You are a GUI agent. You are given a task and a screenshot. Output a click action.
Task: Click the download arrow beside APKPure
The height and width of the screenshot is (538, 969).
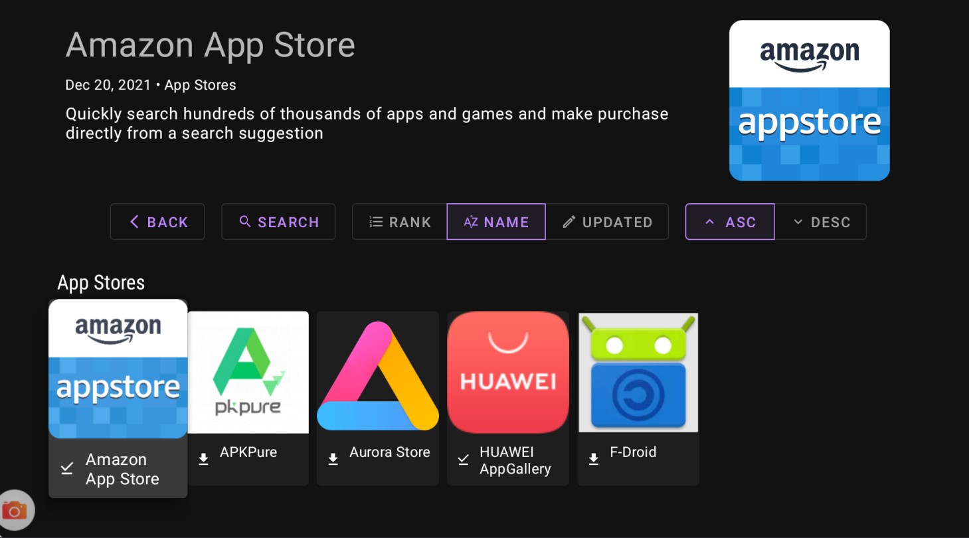point(204,459)
